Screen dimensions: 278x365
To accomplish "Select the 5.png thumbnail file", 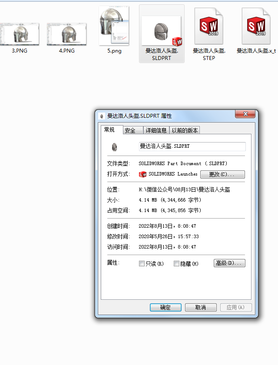I will click(114, 26).
